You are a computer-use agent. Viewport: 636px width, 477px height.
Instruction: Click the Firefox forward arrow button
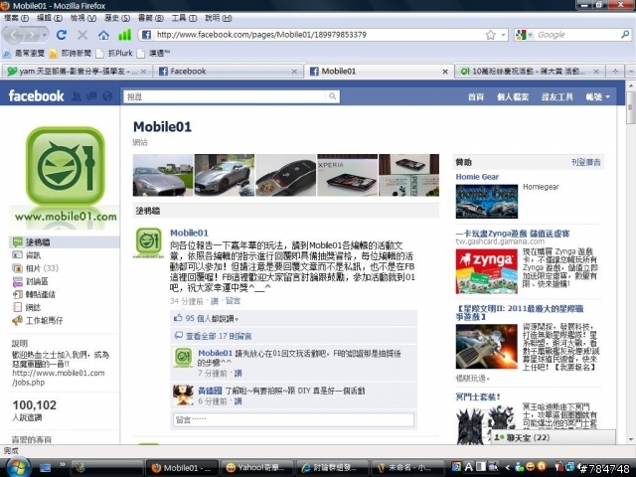[x=31, y=36]
